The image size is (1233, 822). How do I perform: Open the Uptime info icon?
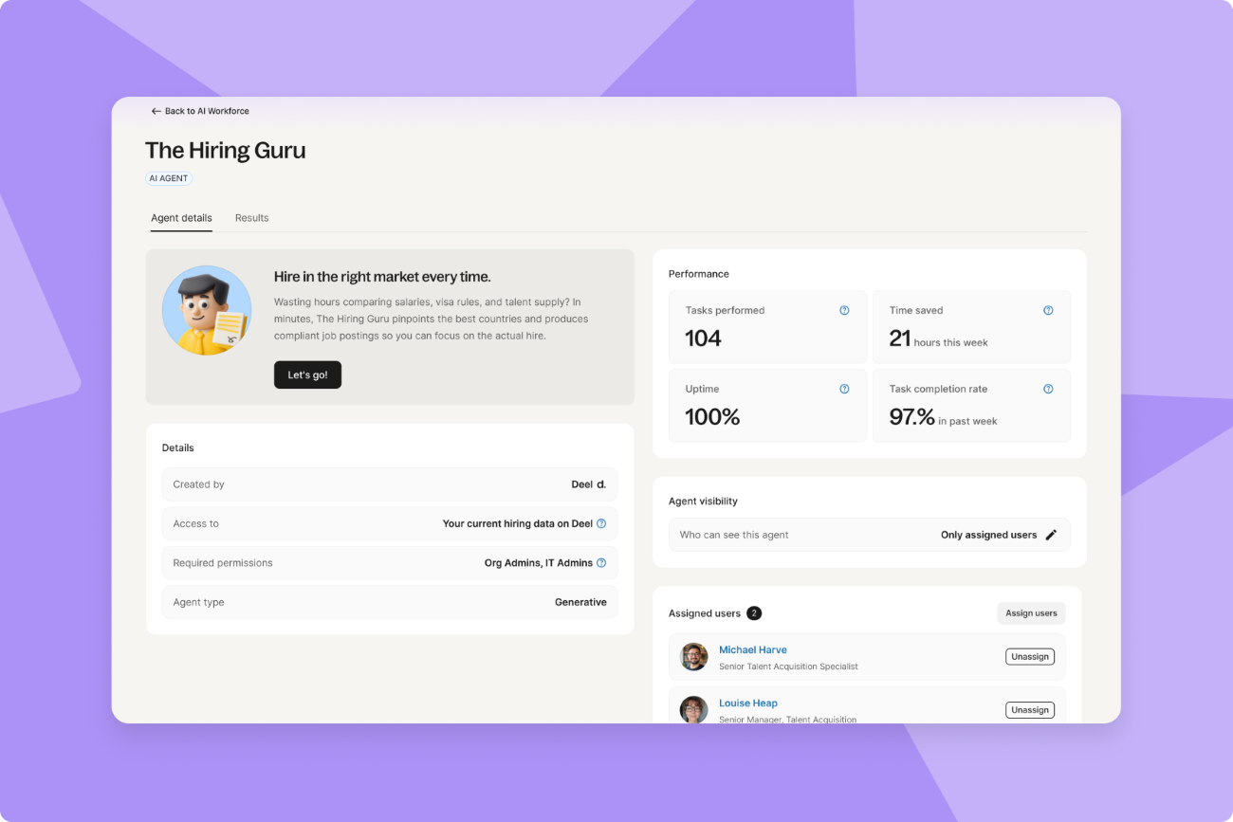click(x=844, y=389)
